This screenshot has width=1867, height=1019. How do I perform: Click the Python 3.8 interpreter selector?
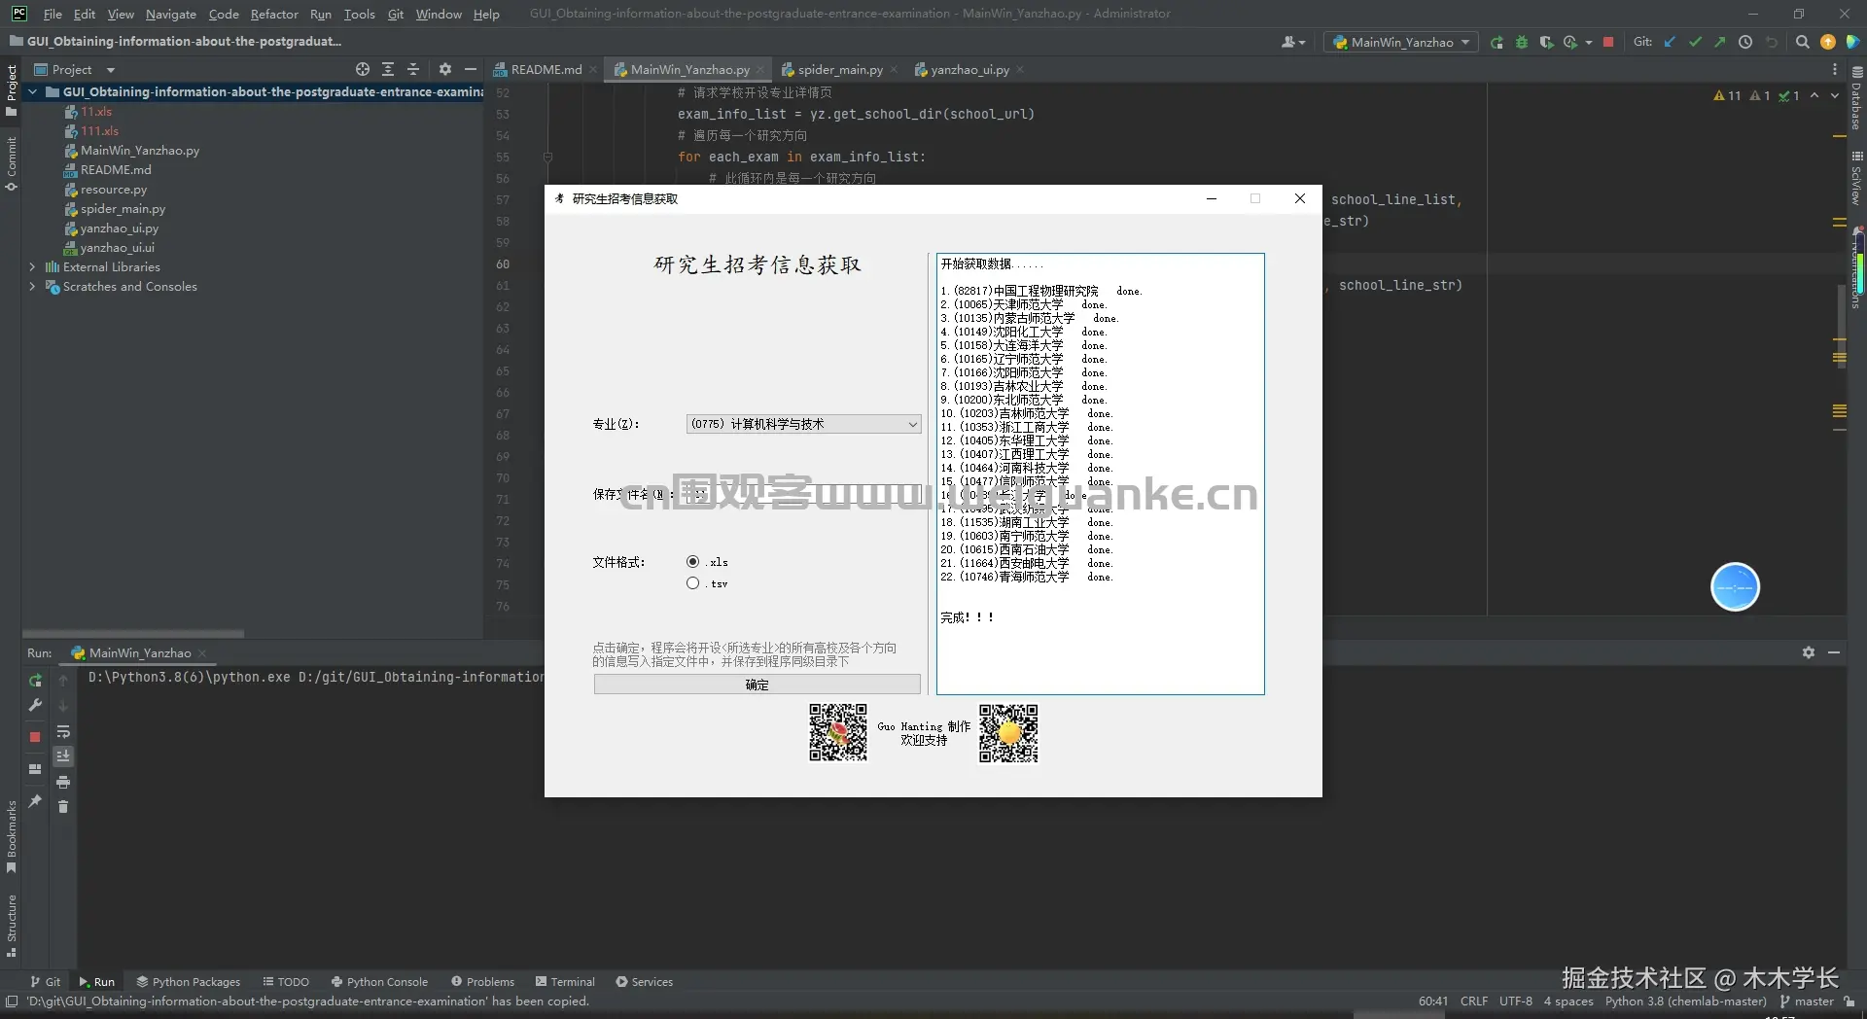[1685, 1001]
